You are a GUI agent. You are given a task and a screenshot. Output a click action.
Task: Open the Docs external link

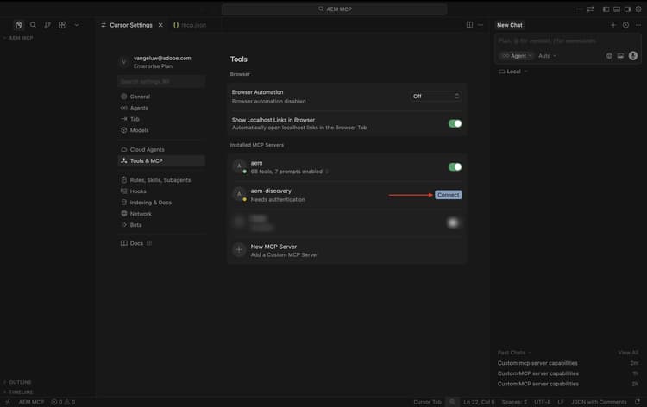tap(136, 243)
